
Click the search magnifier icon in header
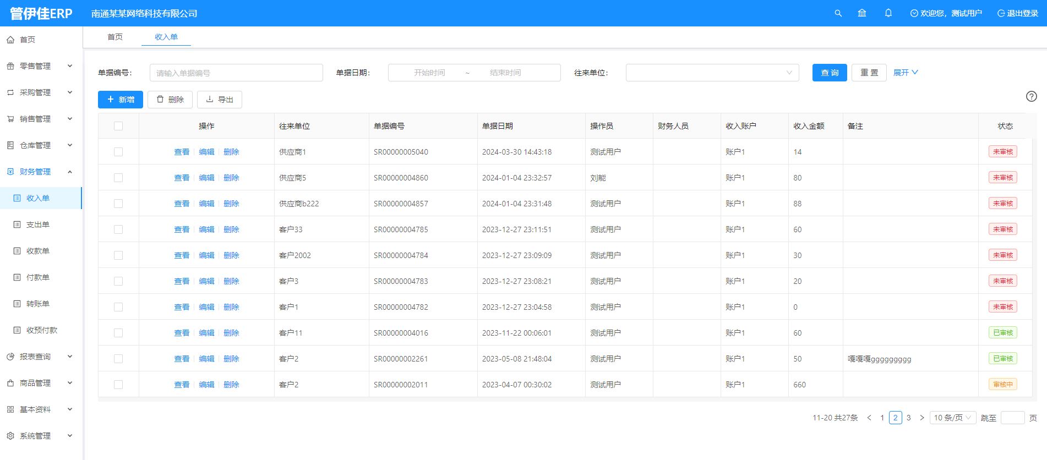(x=838, y=13)
